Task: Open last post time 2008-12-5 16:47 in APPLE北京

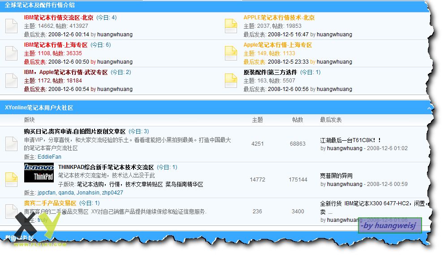Action: click(288, 35)
